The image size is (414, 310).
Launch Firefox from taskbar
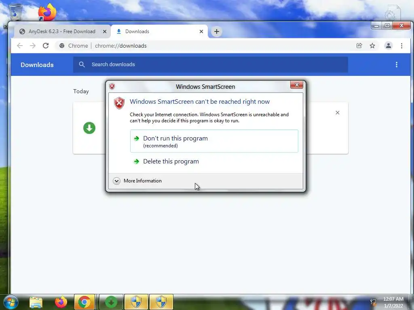coord(61,302)
